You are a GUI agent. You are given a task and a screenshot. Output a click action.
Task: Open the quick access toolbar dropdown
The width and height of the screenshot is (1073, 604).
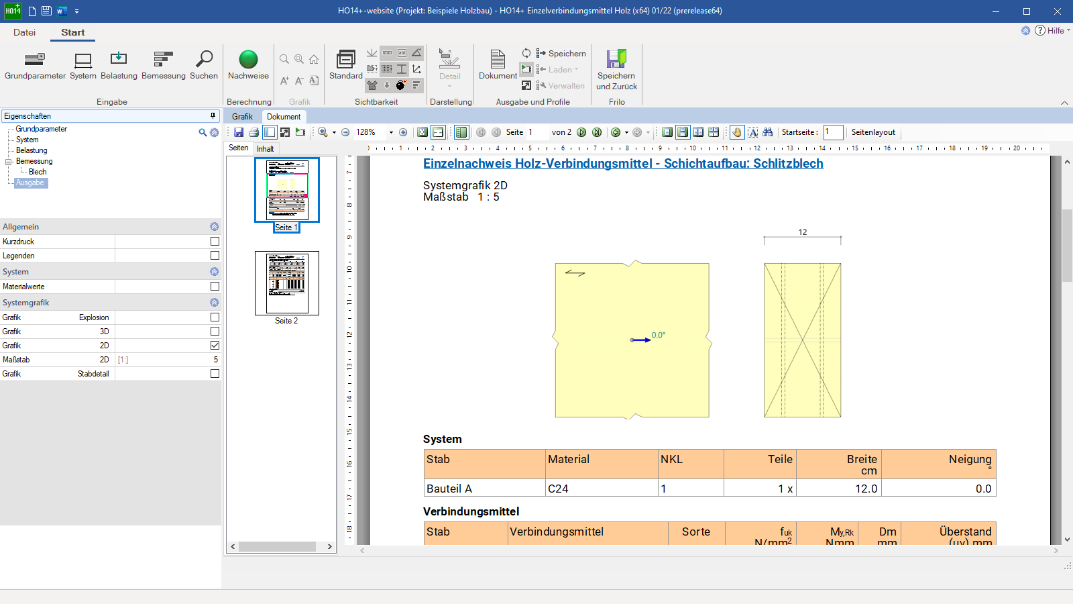pyautogui.click(x=76, y=11)
